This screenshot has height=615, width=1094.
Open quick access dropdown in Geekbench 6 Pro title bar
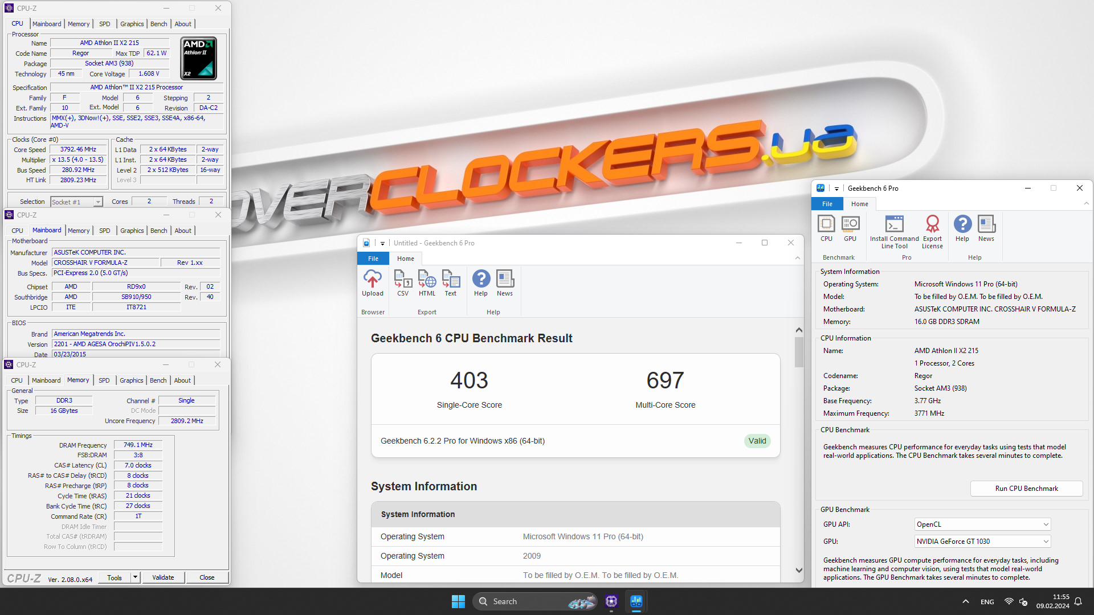click(836, 188)
